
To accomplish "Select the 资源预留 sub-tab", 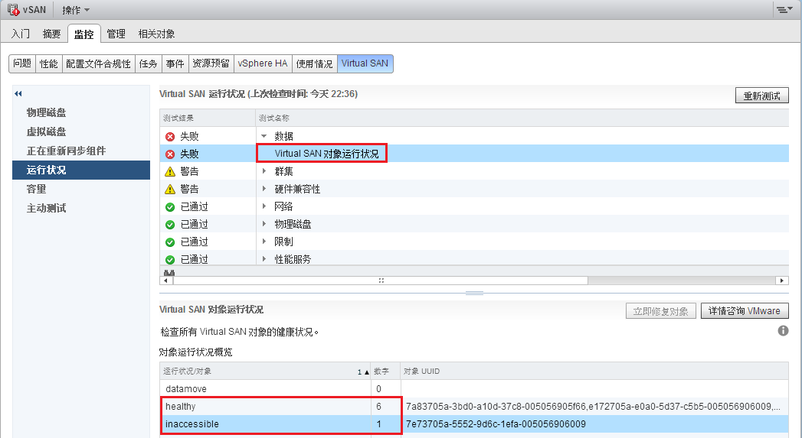I will [211, 63].
